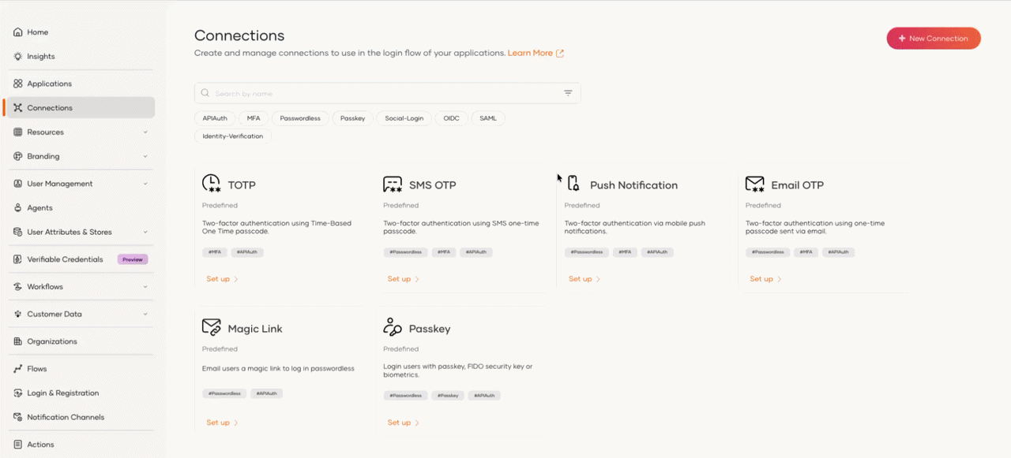Image resolution: width=1011 pixels, height=458 pixels.
Task: Filter connections by MFA tag
Action: point(254,118)
